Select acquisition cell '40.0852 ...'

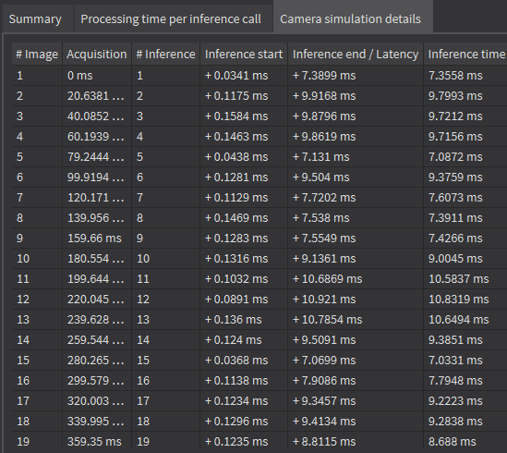[97, 116]
